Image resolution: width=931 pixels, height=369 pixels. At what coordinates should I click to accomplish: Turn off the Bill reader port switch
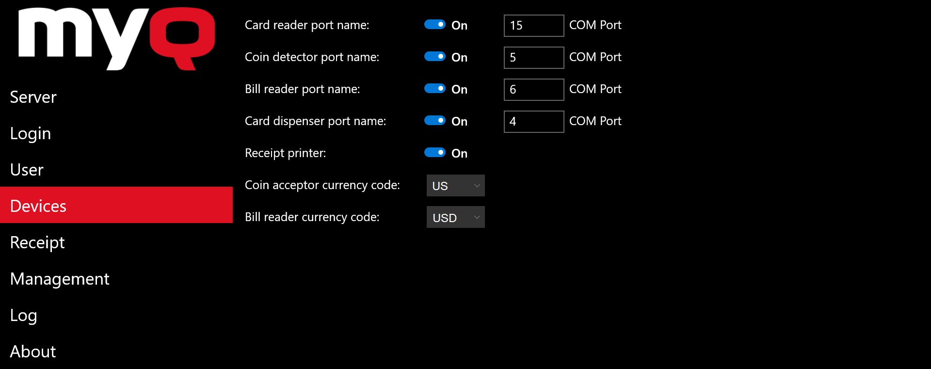(435, 89)
